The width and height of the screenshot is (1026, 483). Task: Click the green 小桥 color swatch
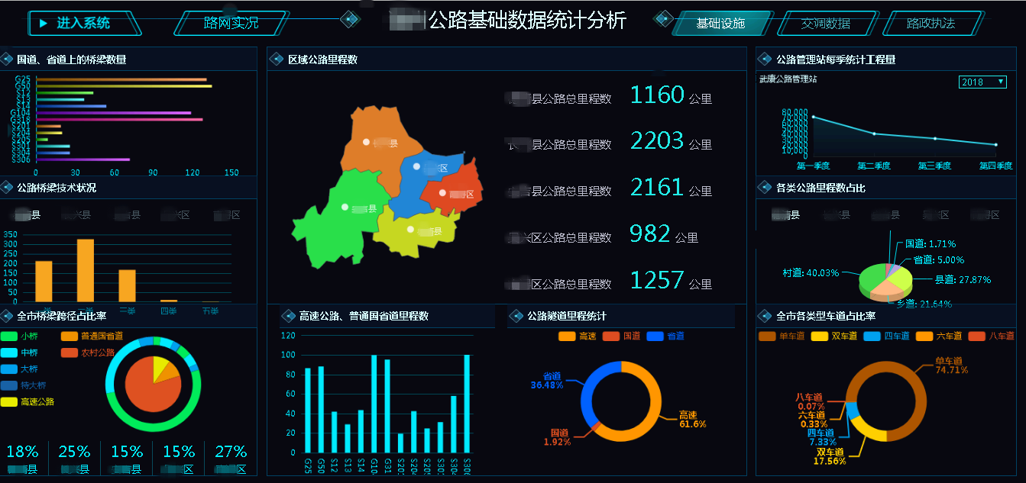(x=9, y=335)
